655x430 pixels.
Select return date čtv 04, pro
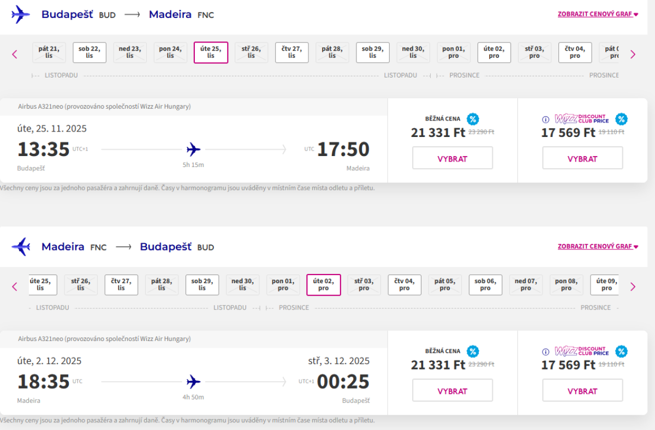[x=404, y=285]
